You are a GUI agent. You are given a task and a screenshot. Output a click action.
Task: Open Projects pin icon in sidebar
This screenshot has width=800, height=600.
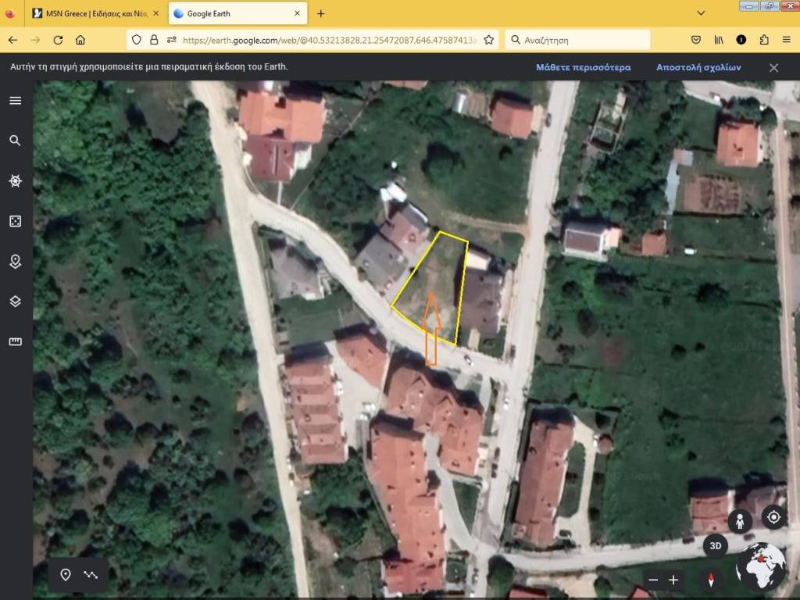[x=15, y=262]
